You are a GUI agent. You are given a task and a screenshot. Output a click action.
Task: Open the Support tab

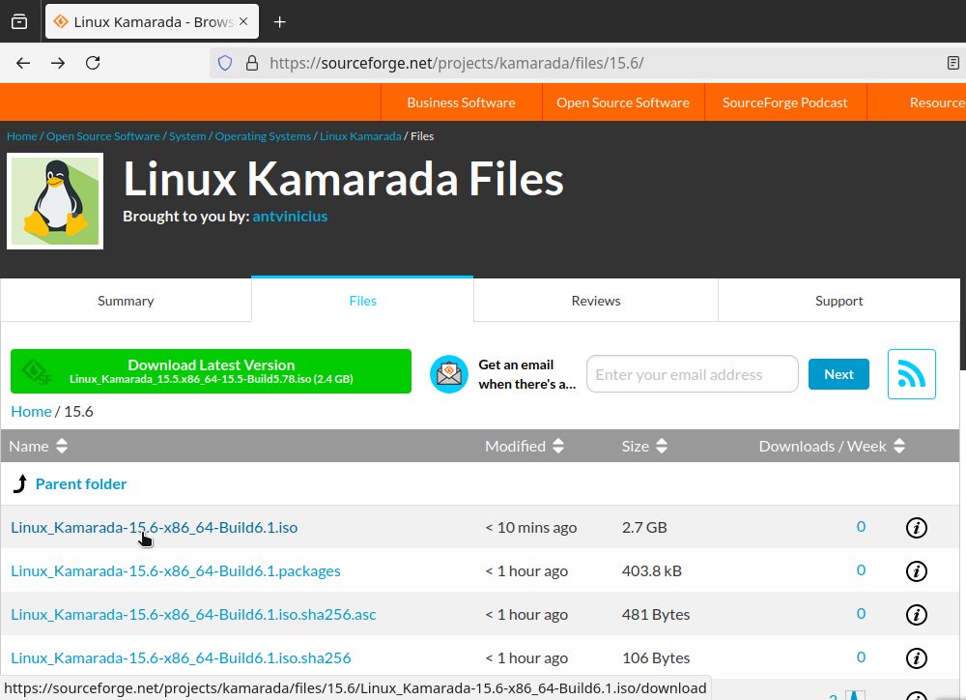click(x=838, y=301)
